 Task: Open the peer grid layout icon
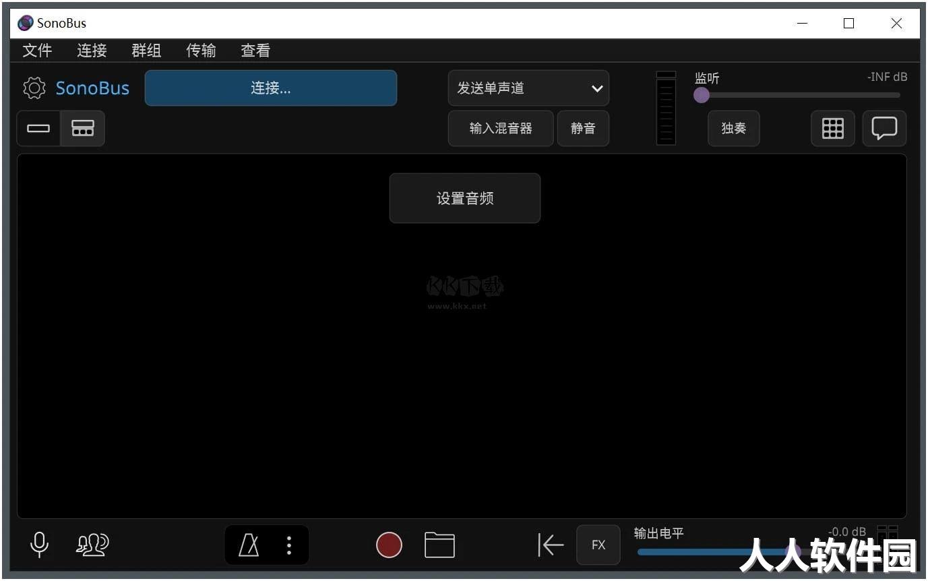(833, 128)
